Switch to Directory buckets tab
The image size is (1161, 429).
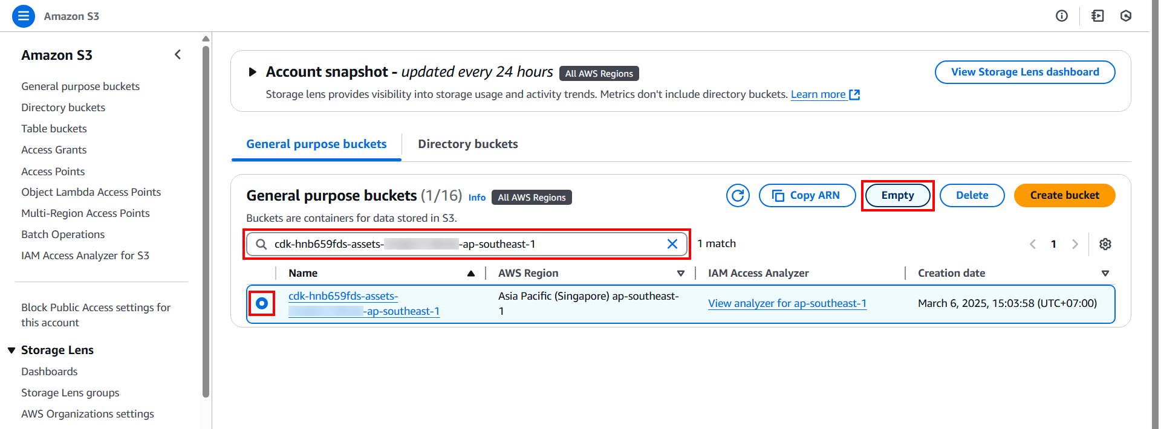coord(468,144)
